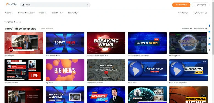Open the Most Popular sort dropdown
The height and width of the screenshot is (103, 214).
click(x=201, y=29)
